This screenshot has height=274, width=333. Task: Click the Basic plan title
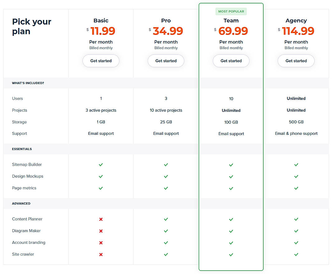click(x=101, y=21)
